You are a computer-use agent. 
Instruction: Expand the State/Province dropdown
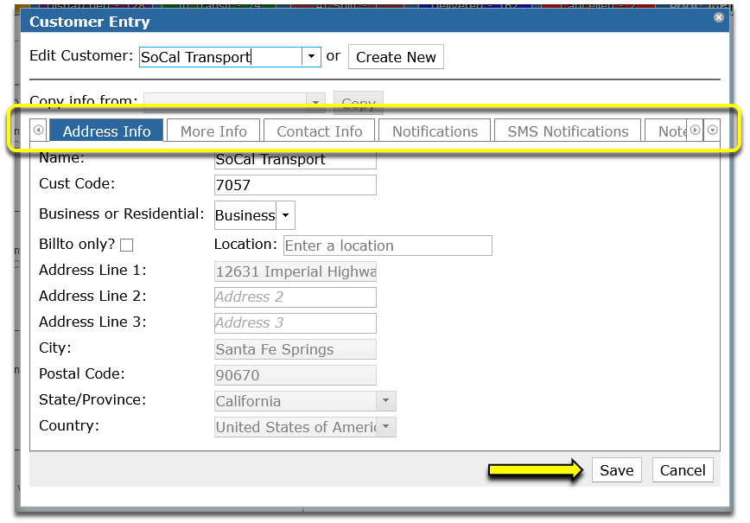(x=386, y=400)
